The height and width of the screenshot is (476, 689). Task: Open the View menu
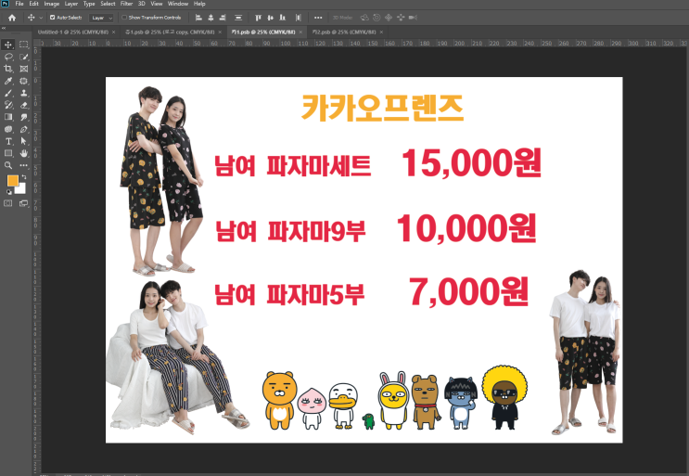[x=157, y=4]
